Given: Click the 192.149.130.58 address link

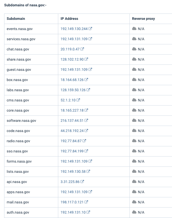Looking at the screenshot, I should (x=73, y=171).
